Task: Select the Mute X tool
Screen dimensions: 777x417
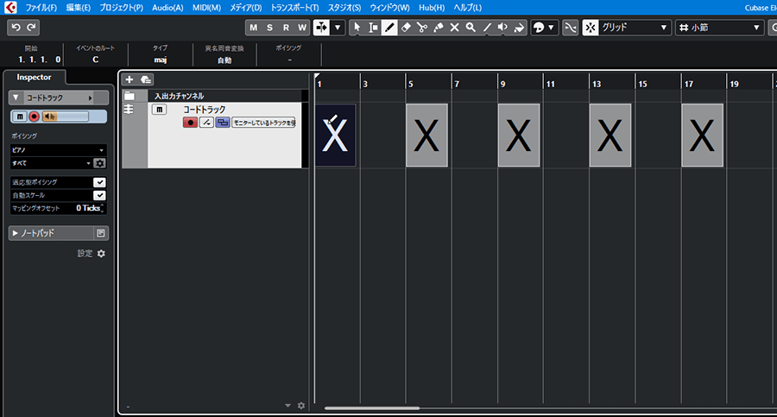Action: click(x=454, y=28)
